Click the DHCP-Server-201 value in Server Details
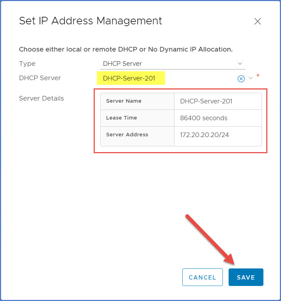 click(x=206, y=101)
